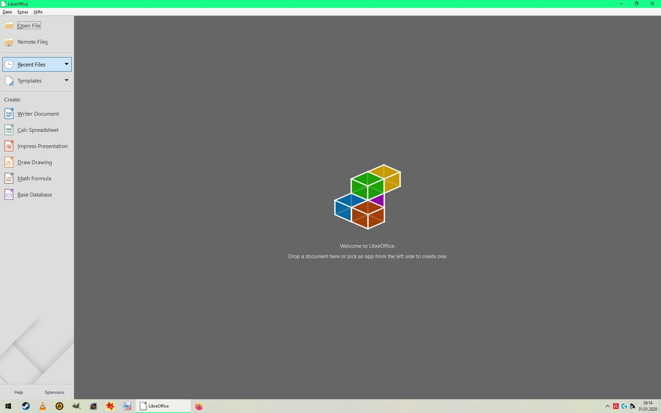Select Recent Files view
The image size is (661, 413).
(37, 64)
